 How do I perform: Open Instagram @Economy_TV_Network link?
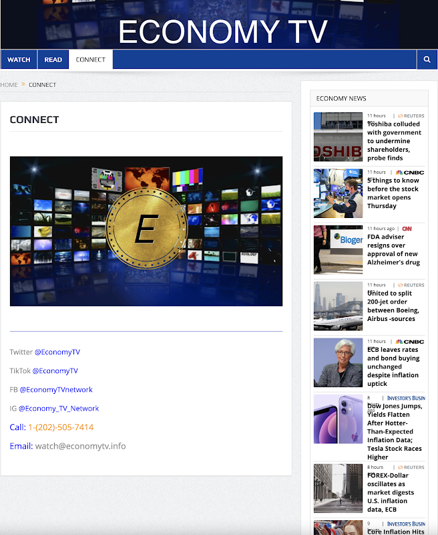pyautogui.click(x=59, y=408)
